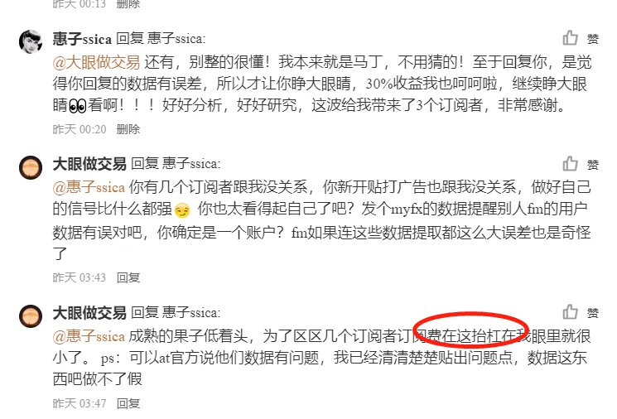Screen dimensions: 617x419
Task: Open 惠子ssica profile avatar
Action: tap(31, 41)
